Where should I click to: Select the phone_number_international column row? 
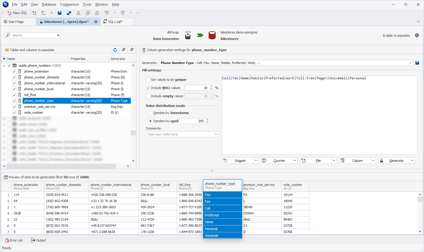[76, 83]
